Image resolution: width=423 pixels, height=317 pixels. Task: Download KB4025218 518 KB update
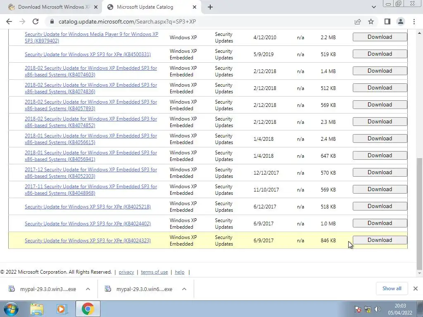click(380, 206)
